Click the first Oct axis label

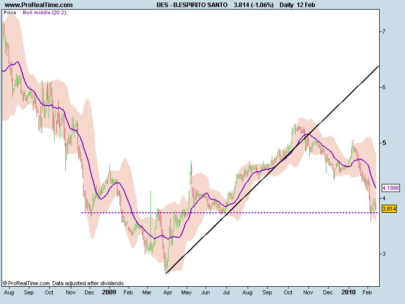click(49, 292)
